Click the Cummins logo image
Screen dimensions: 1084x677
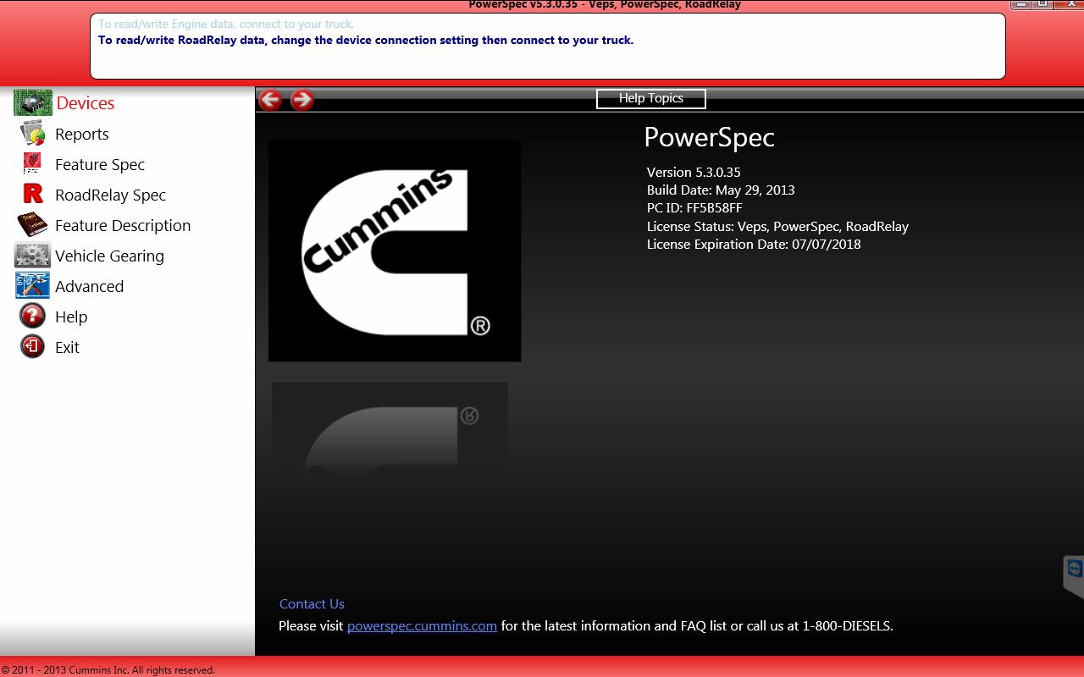click(395, 250)
